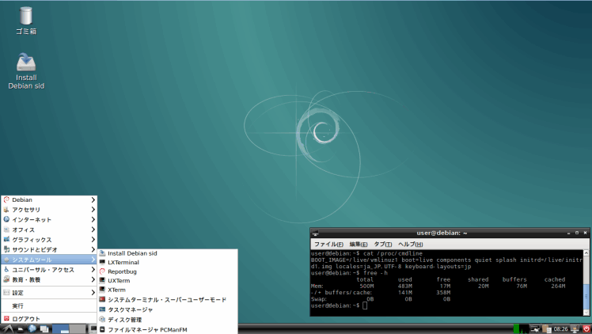592x334 pixels.
Task: Switch to the first (blue) workspace in pager
Action: 60,328
